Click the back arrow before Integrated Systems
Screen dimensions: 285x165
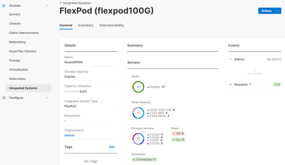pos(61,3)
